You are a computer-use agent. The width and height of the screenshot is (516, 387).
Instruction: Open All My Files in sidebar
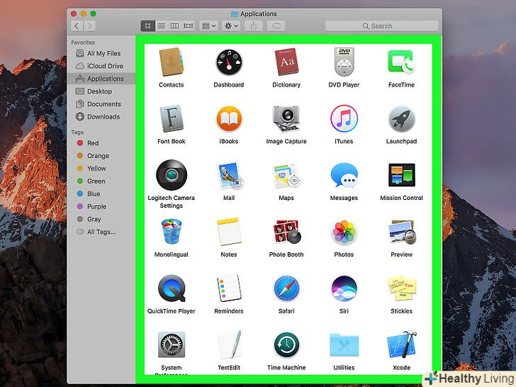click(101, 53)
